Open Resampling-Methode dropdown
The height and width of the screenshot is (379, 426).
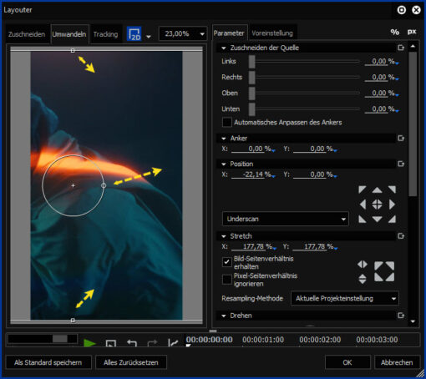click(x=345, y=298)
